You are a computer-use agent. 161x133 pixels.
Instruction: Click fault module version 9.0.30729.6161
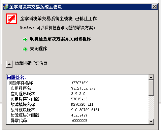[85, 110]
